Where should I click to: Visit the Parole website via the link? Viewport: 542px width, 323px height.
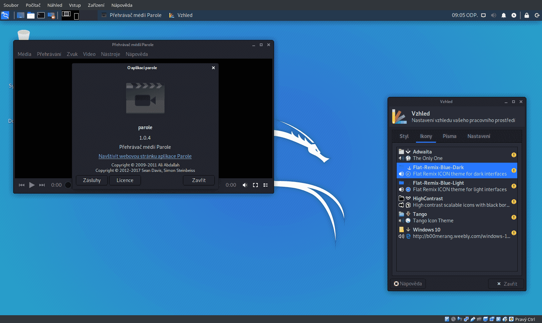coord(145,156)
